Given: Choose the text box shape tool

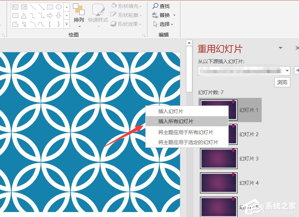Looking at the screenshot, I should pos(15,7).
